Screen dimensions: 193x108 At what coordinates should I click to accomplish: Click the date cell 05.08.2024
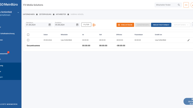tap(48, 40)
